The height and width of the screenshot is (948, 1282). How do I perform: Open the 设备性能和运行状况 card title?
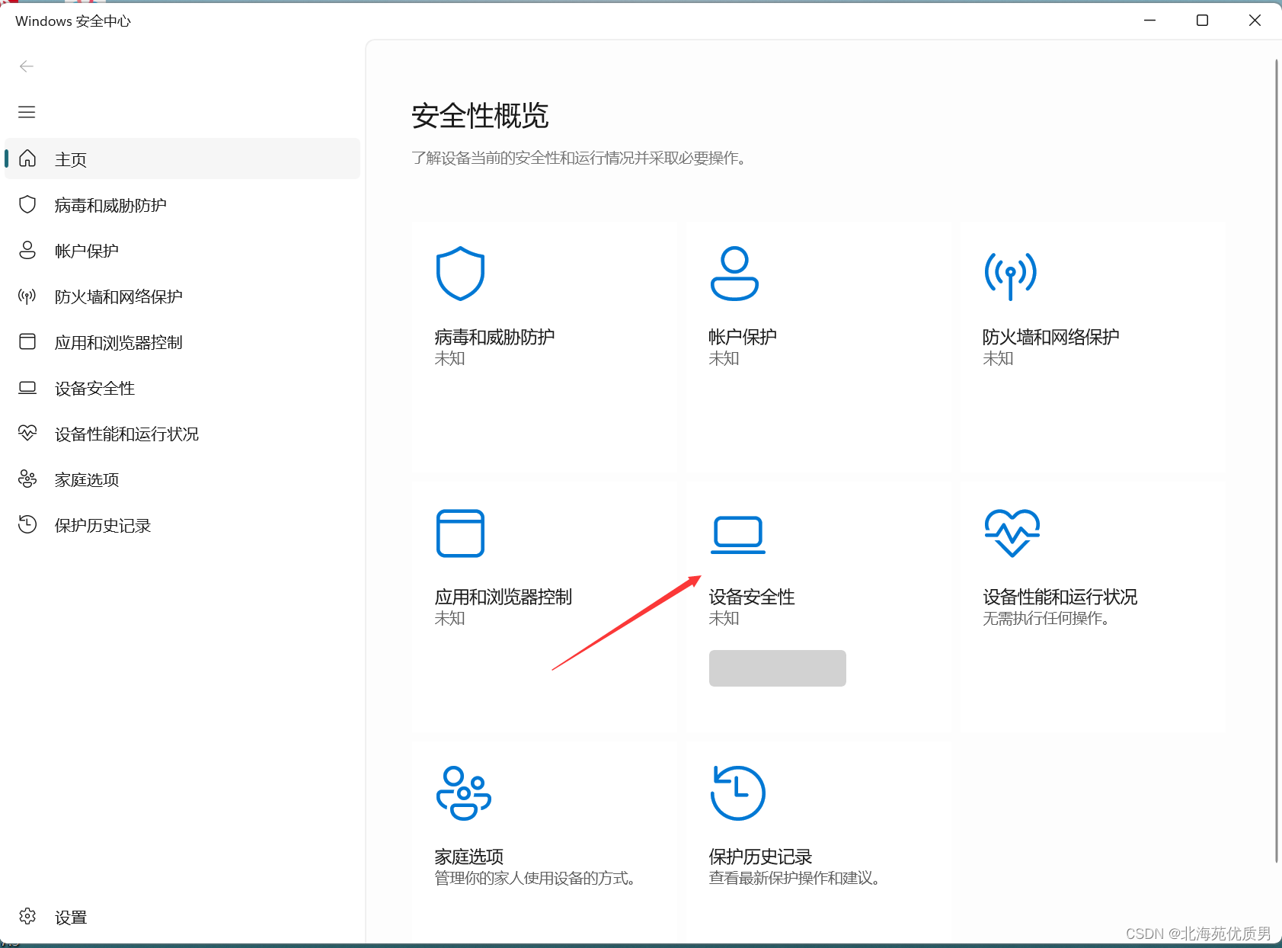coord(1060,597)
